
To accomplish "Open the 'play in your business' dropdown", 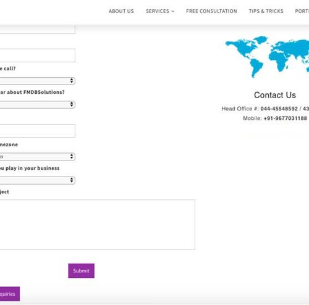I will [x=37, y=180].
